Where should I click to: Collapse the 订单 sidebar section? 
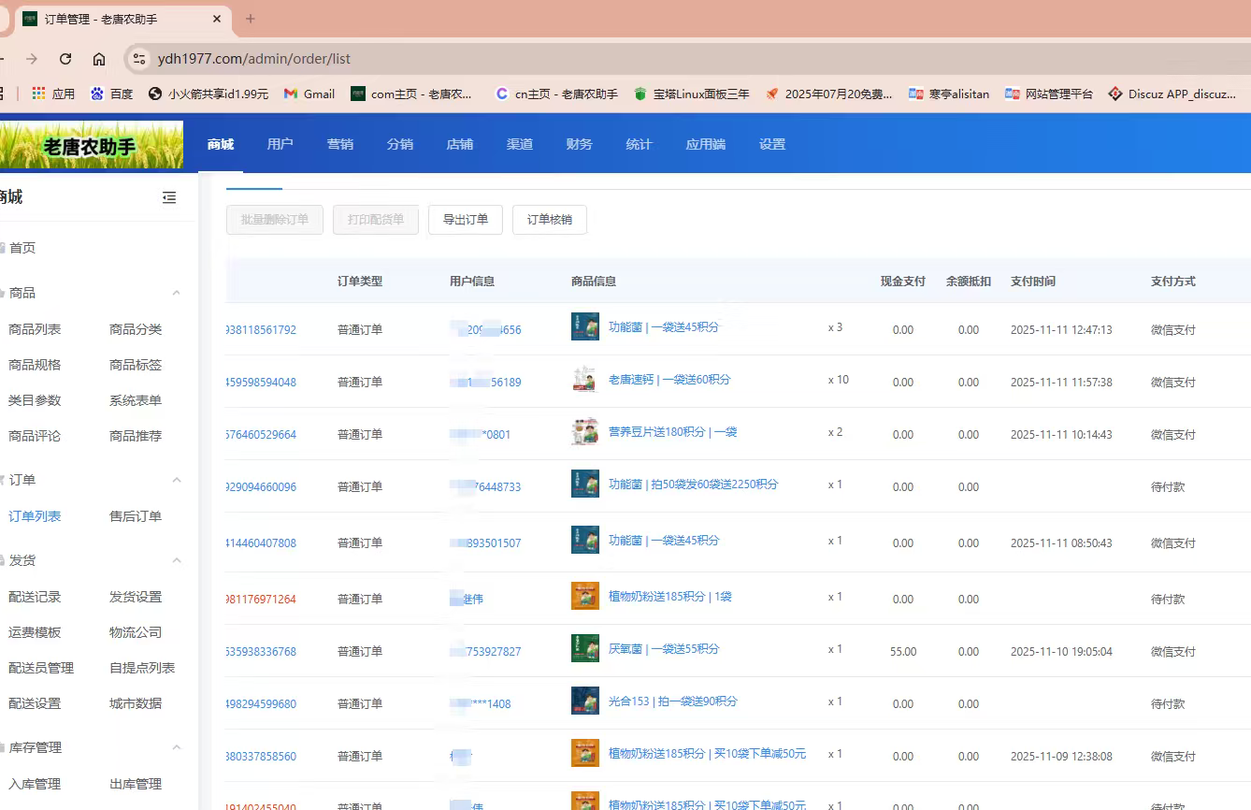click(x=176, y=480)
